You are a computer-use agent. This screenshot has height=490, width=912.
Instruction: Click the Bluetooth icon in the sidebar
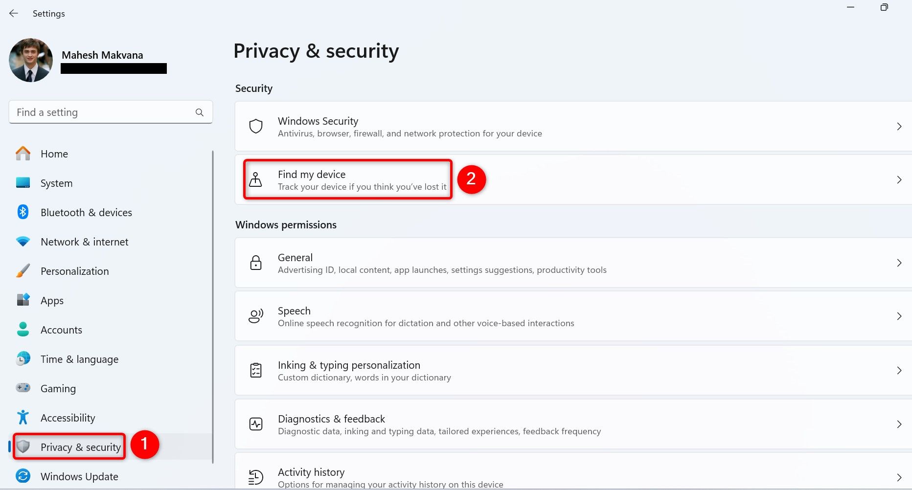[23, 212]
